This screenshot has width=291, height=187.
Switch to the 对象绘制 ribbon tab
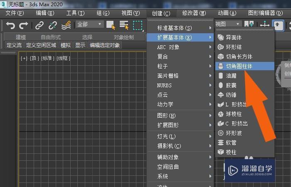(x=124, y=37)
